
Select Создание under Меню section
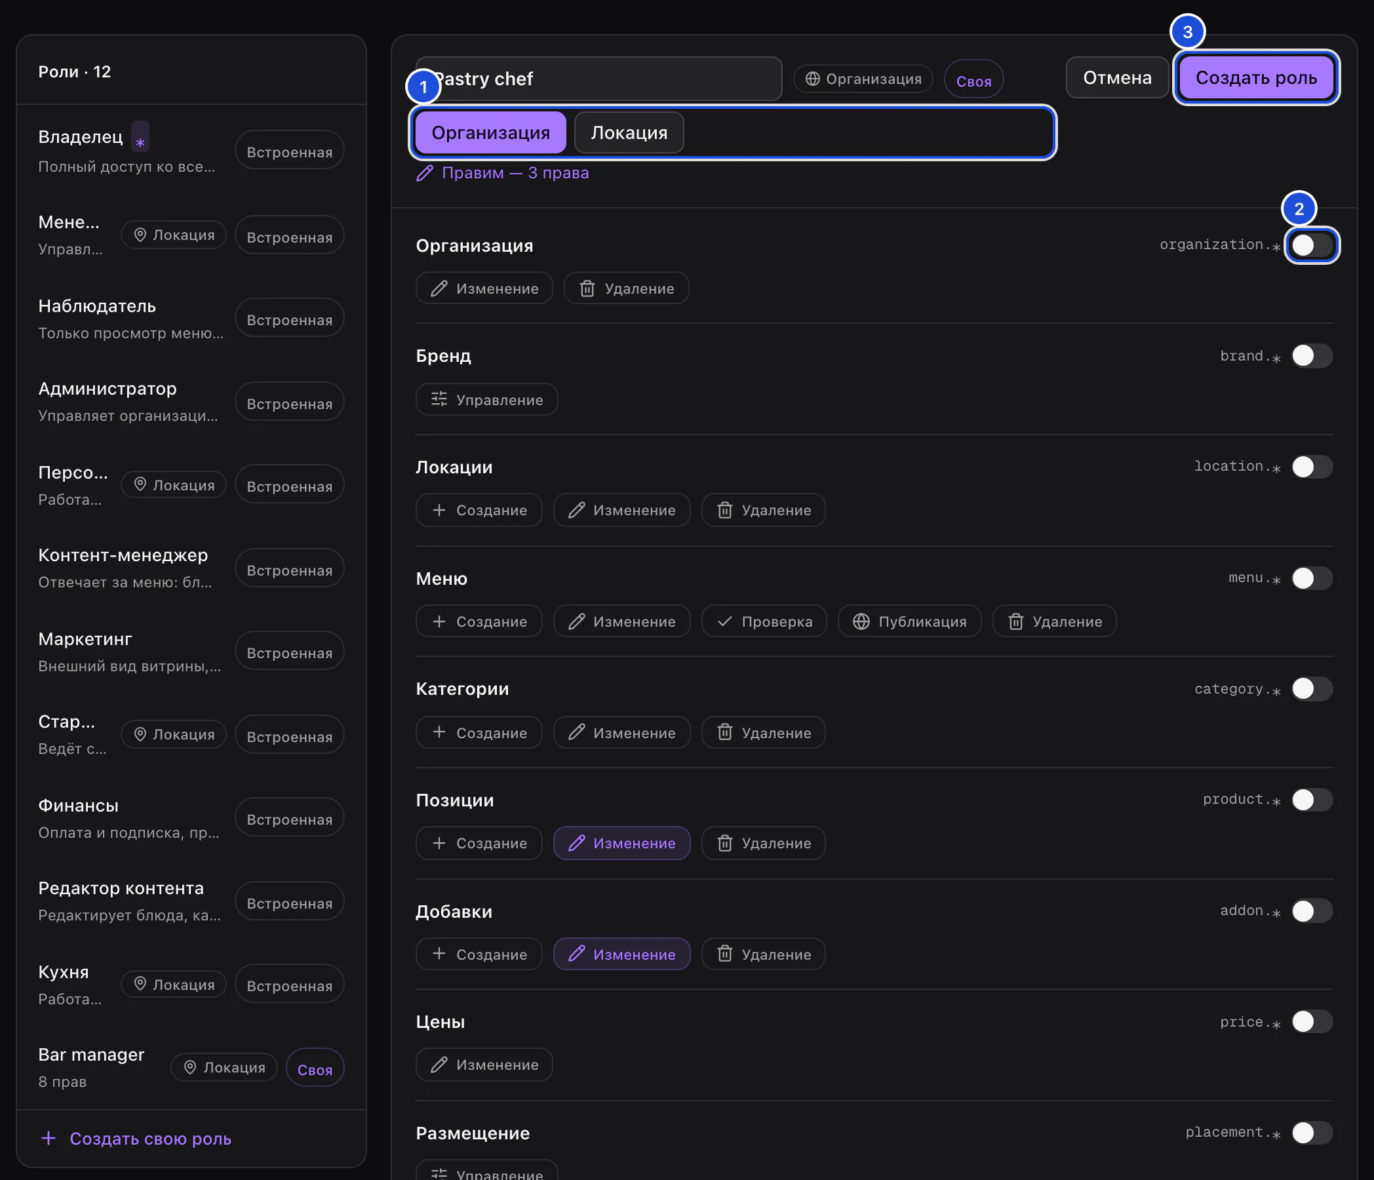click(479, 621)
